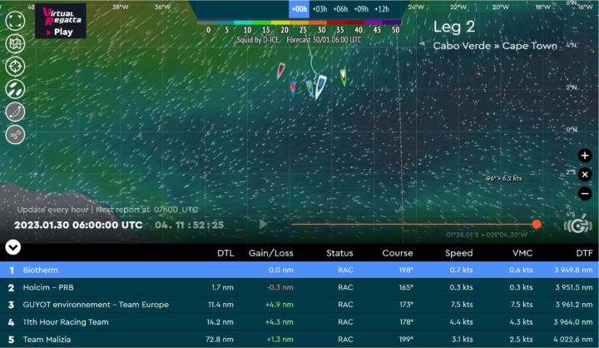Click the wind speed color scale bar
This screenshot has height=348, width=599.
tap(299, 22)
